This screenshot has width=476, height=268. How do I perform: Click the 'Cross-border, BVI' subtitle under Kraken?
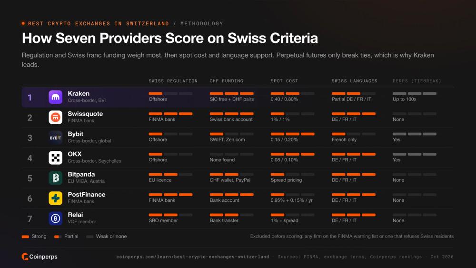[x=87, y=100]
